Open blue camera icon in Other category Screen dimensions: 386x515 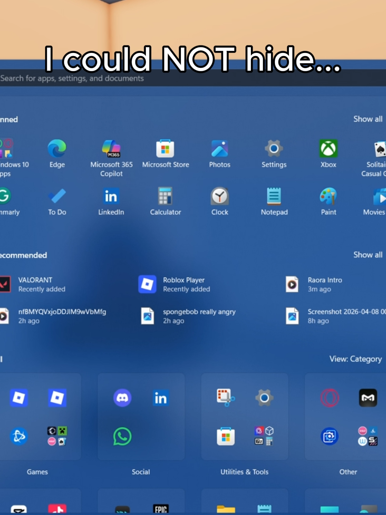330,436
